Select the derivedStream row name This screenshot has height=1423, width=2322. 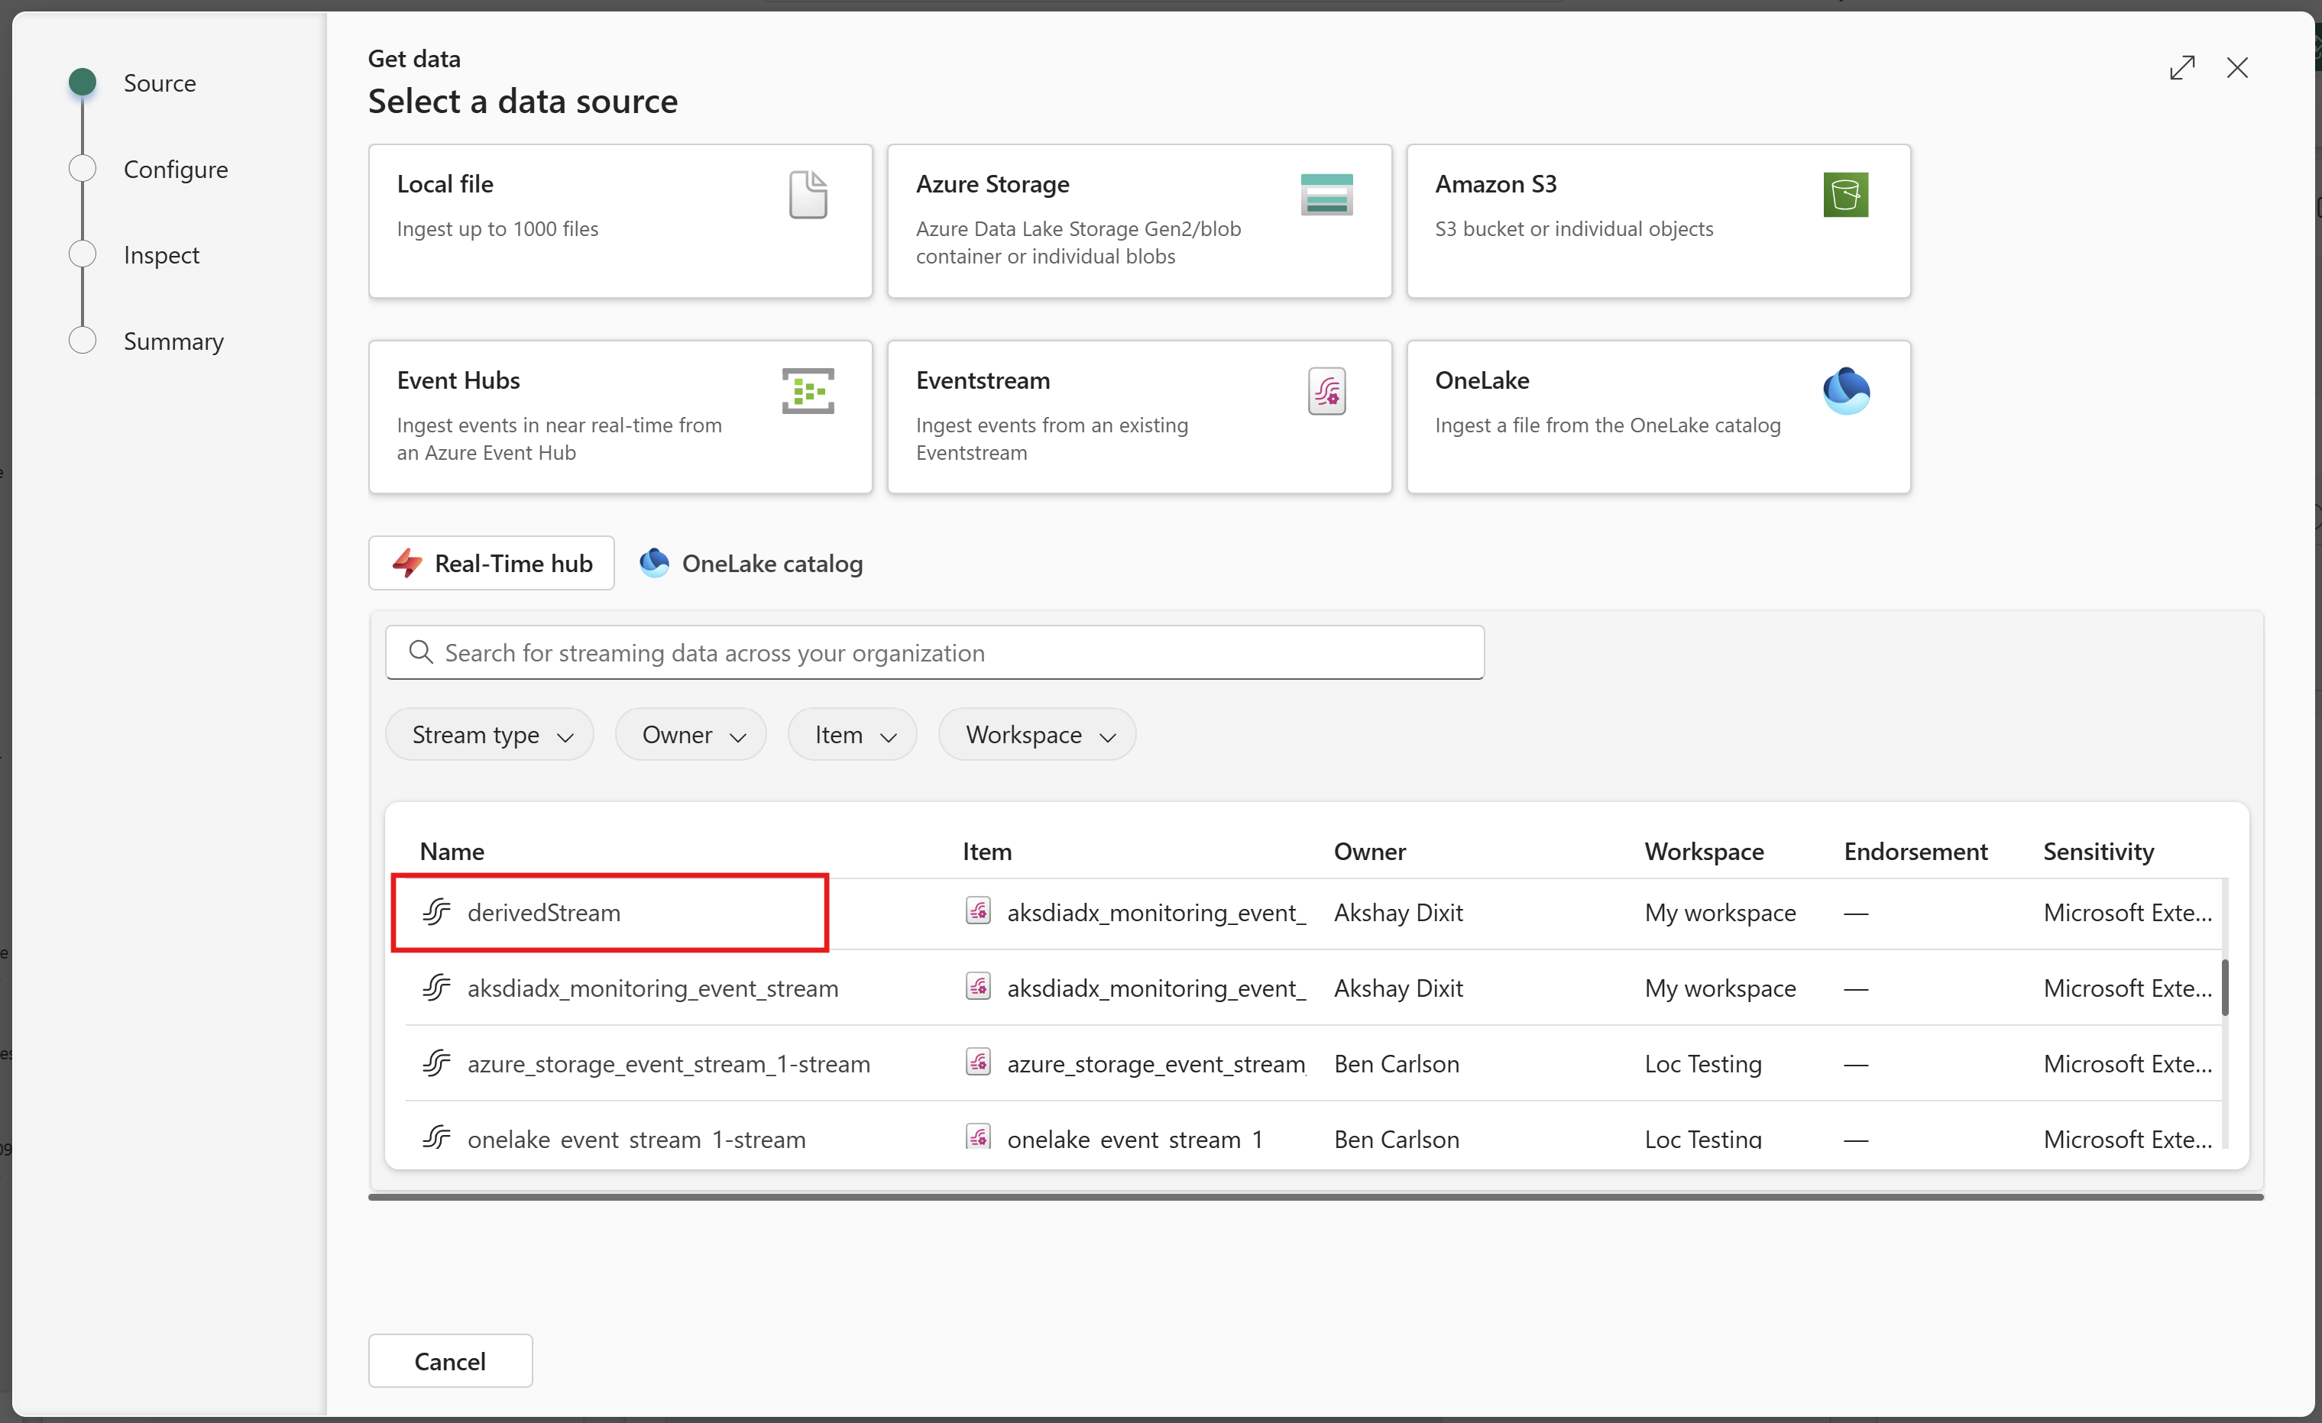[544, 912]
